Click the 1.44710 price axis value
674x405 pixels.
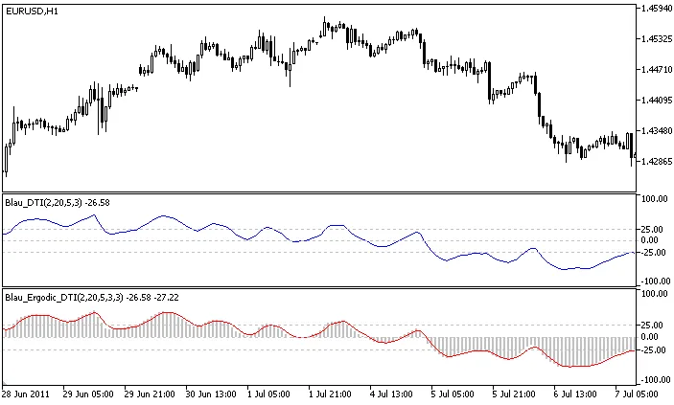[655, 70]
